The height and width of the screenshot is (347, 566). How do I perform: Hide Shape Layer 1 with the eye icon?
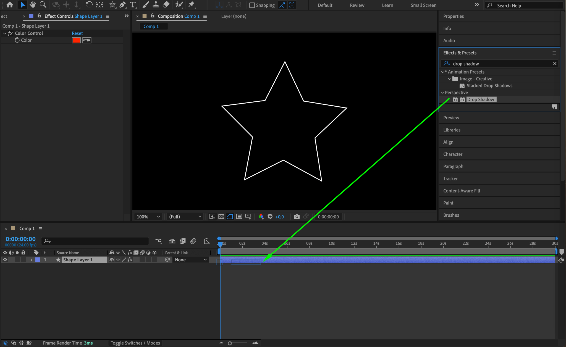pos(5,260)
